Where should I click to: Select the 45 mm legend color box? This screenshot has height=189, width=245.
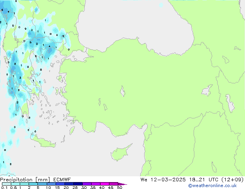coord(114,184)
